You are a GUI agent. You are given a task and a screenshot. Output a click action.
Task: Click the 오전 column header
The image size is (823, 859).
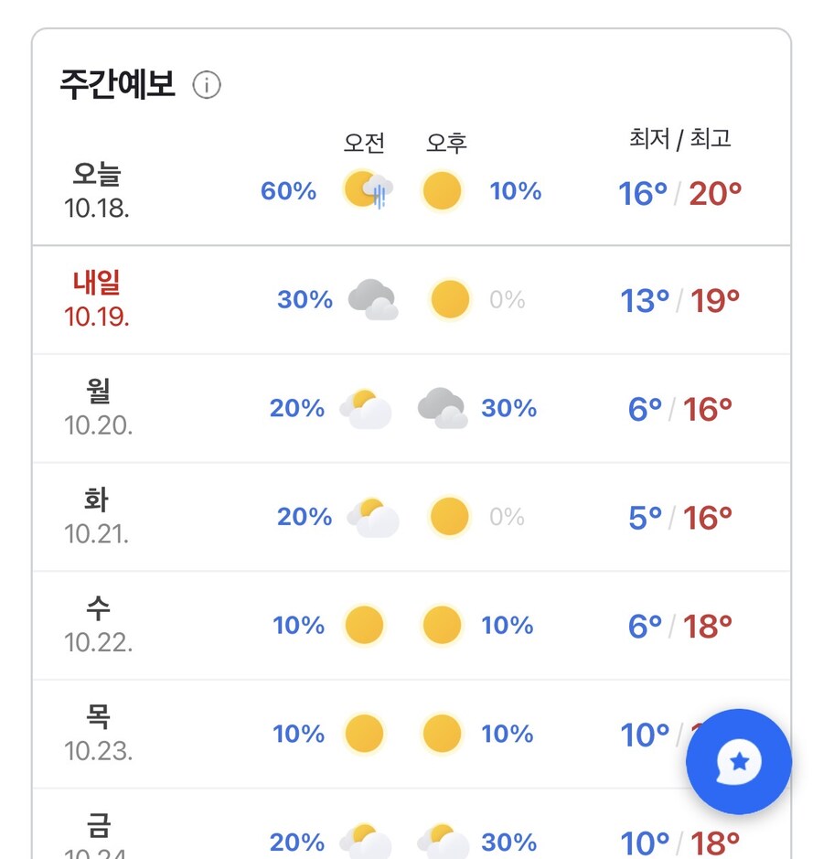point(364,143)
